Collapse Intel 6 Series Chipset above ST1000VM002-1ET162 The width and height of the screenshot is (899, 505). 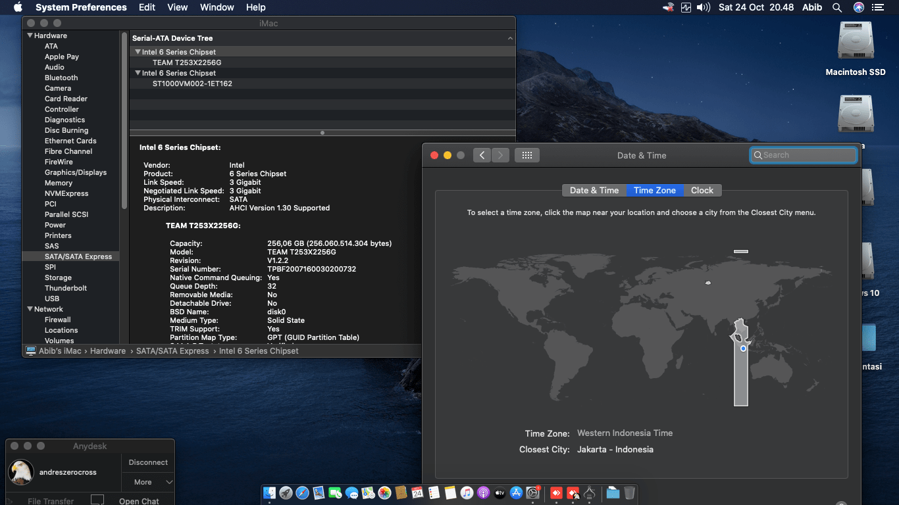[x=138, y=73]
